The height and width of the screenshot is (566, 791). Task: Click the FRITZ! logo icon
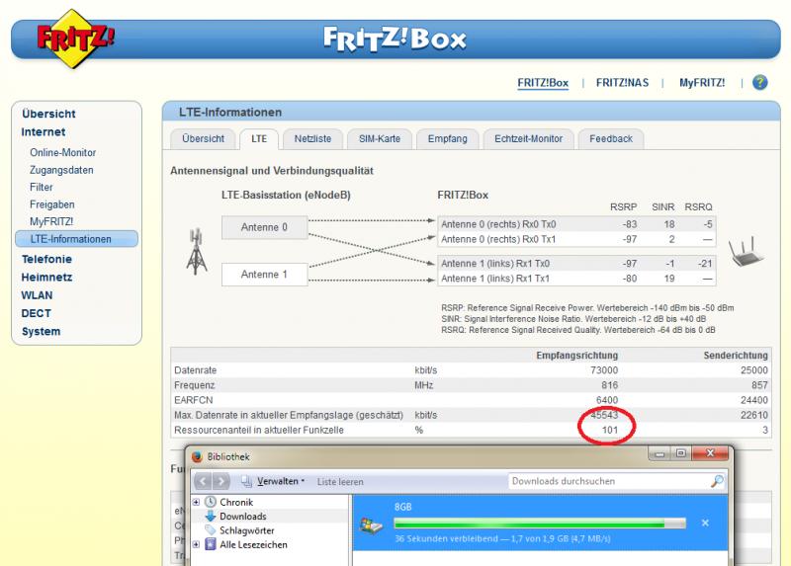coord(75,39)
